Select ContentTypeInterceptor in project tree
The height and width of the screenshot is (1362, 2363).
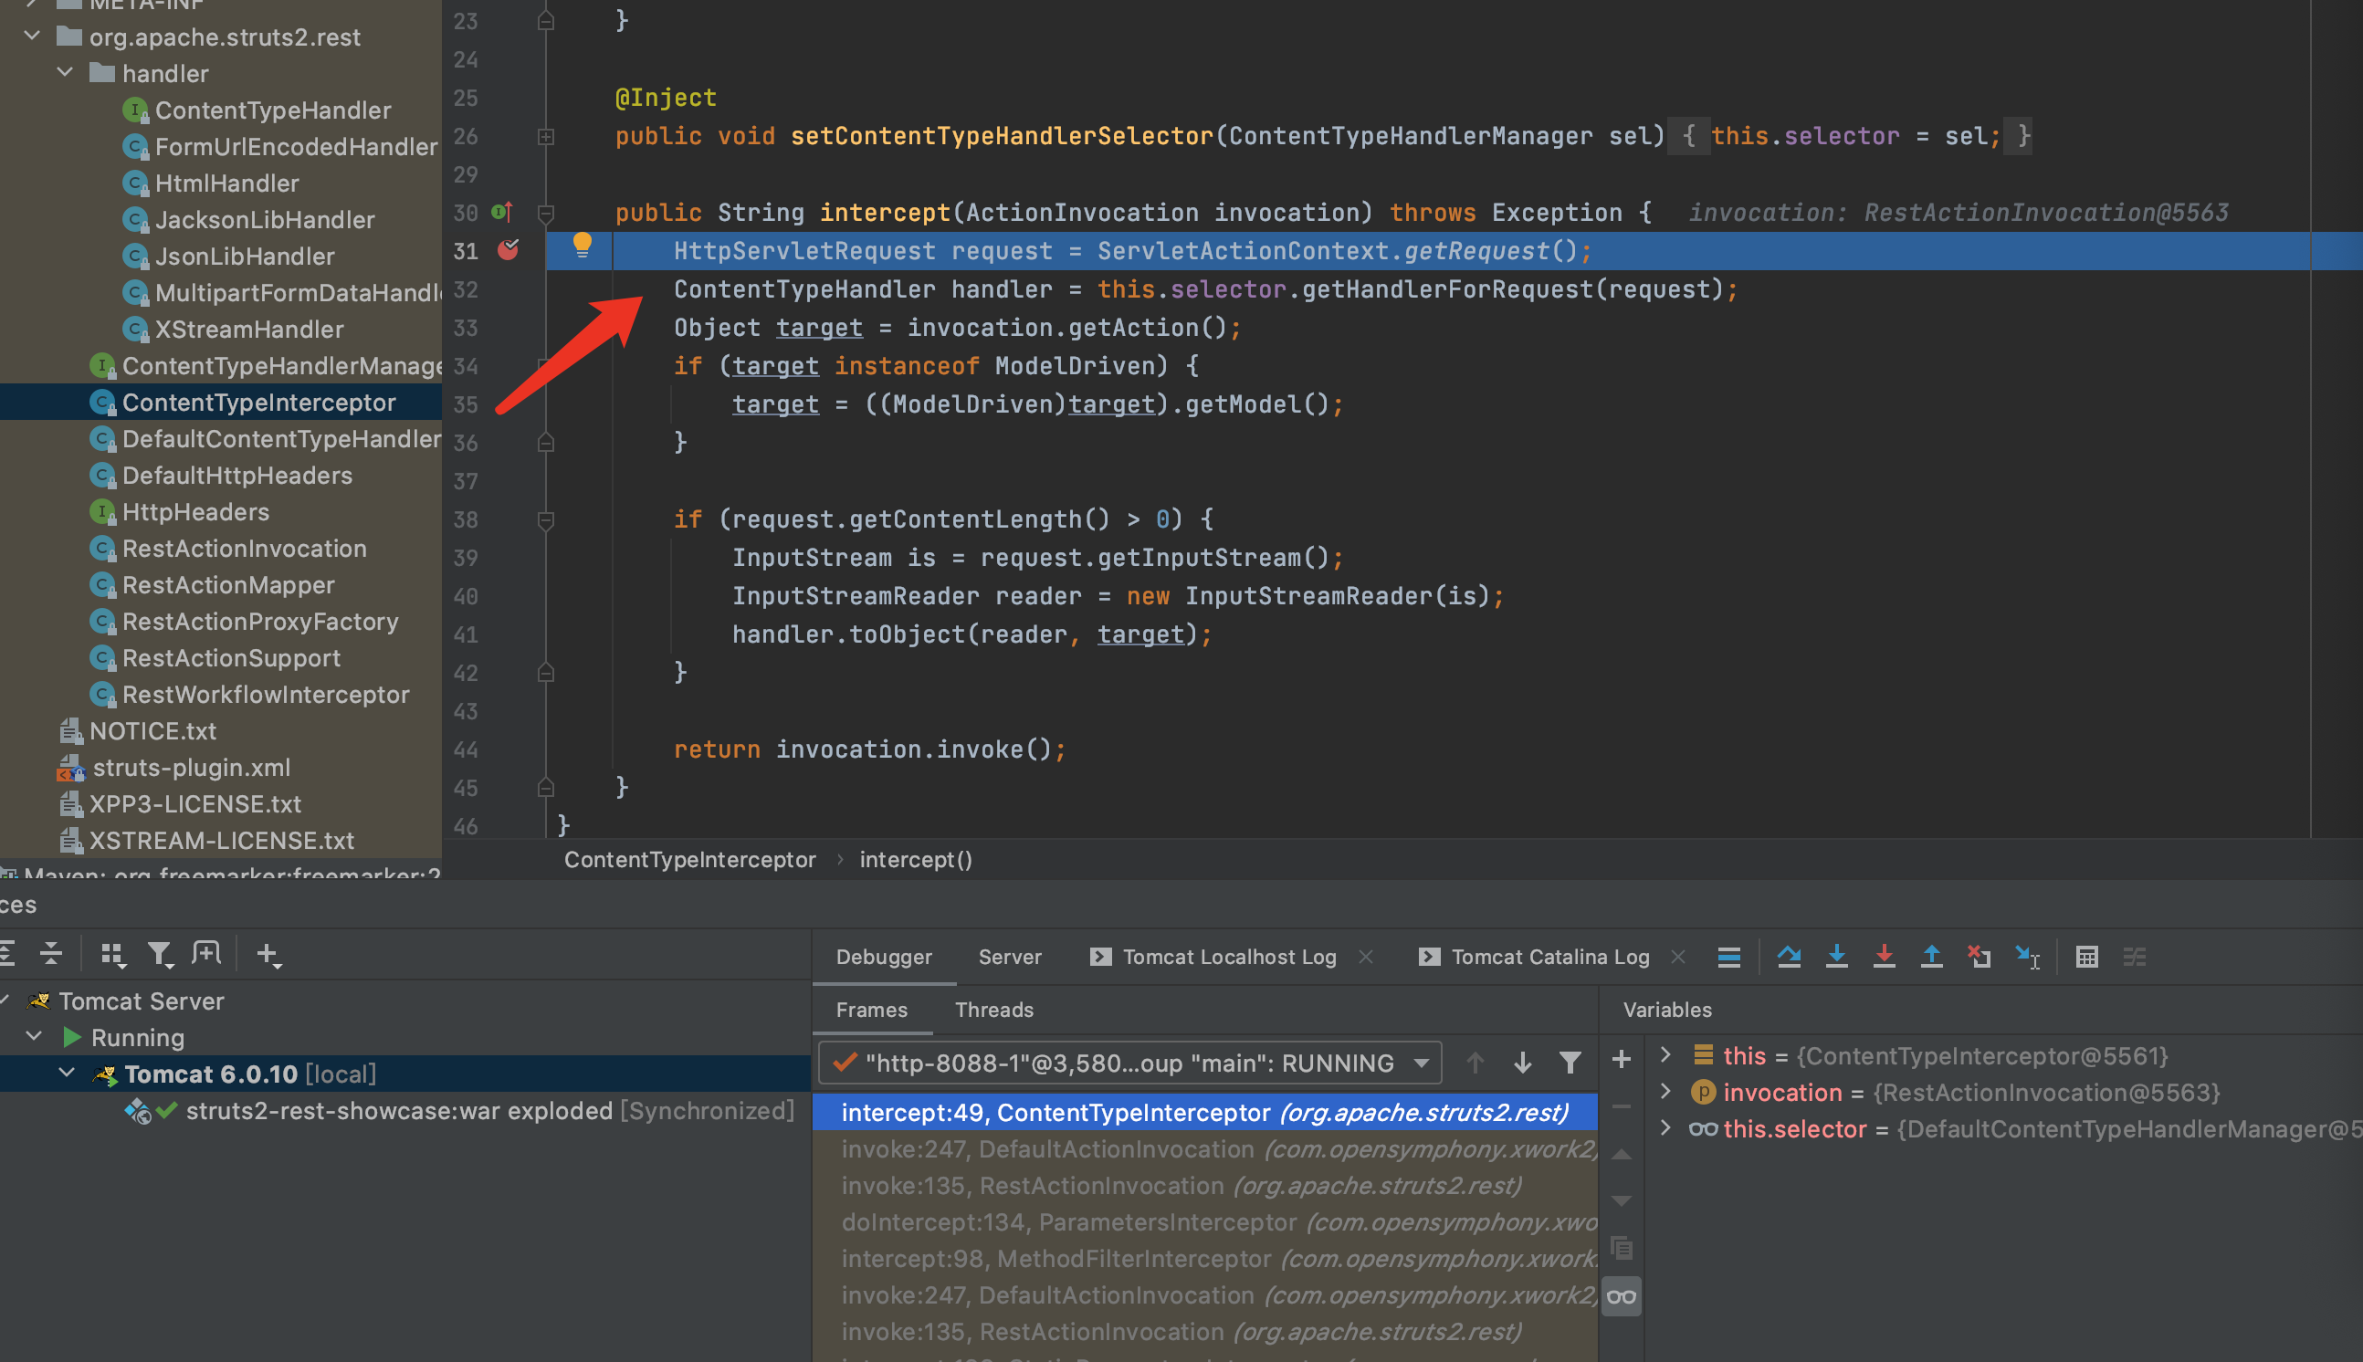221,403
